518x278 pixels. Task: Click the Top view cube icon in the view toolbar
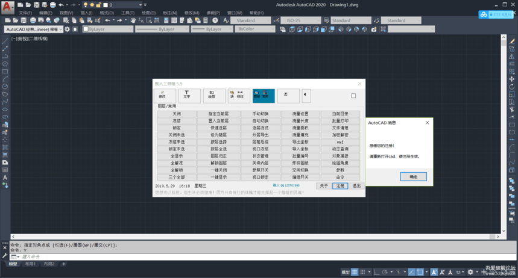292,29
